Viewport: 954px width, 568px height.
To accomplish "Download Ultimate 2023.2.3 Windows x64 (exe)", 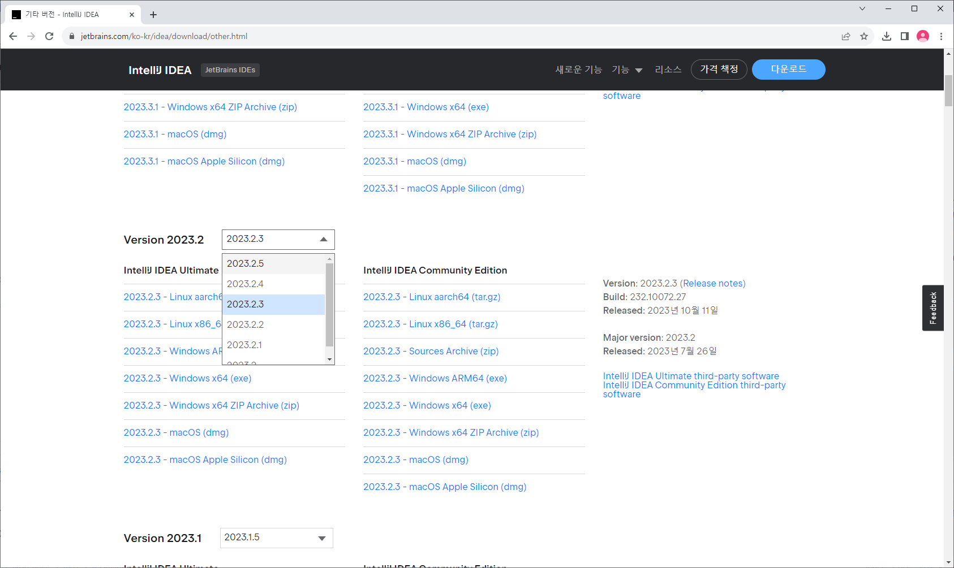I will [x=188, y=379].
